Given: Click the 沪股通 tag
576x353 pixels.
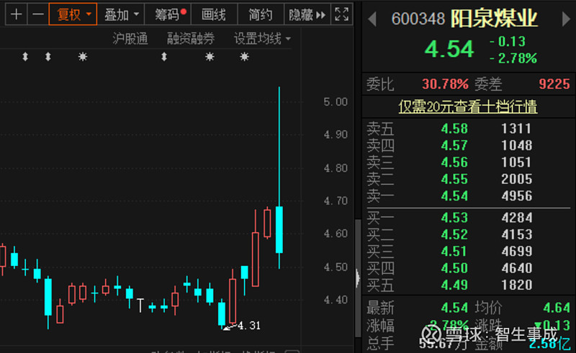Looking at the screenshot, I should click(130, 39).
